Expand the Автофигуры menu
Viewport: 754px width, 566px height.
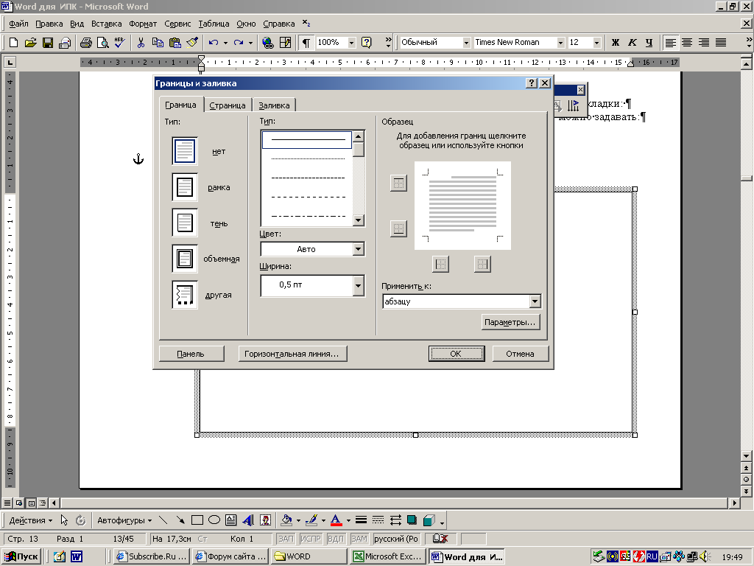[124, 520]
